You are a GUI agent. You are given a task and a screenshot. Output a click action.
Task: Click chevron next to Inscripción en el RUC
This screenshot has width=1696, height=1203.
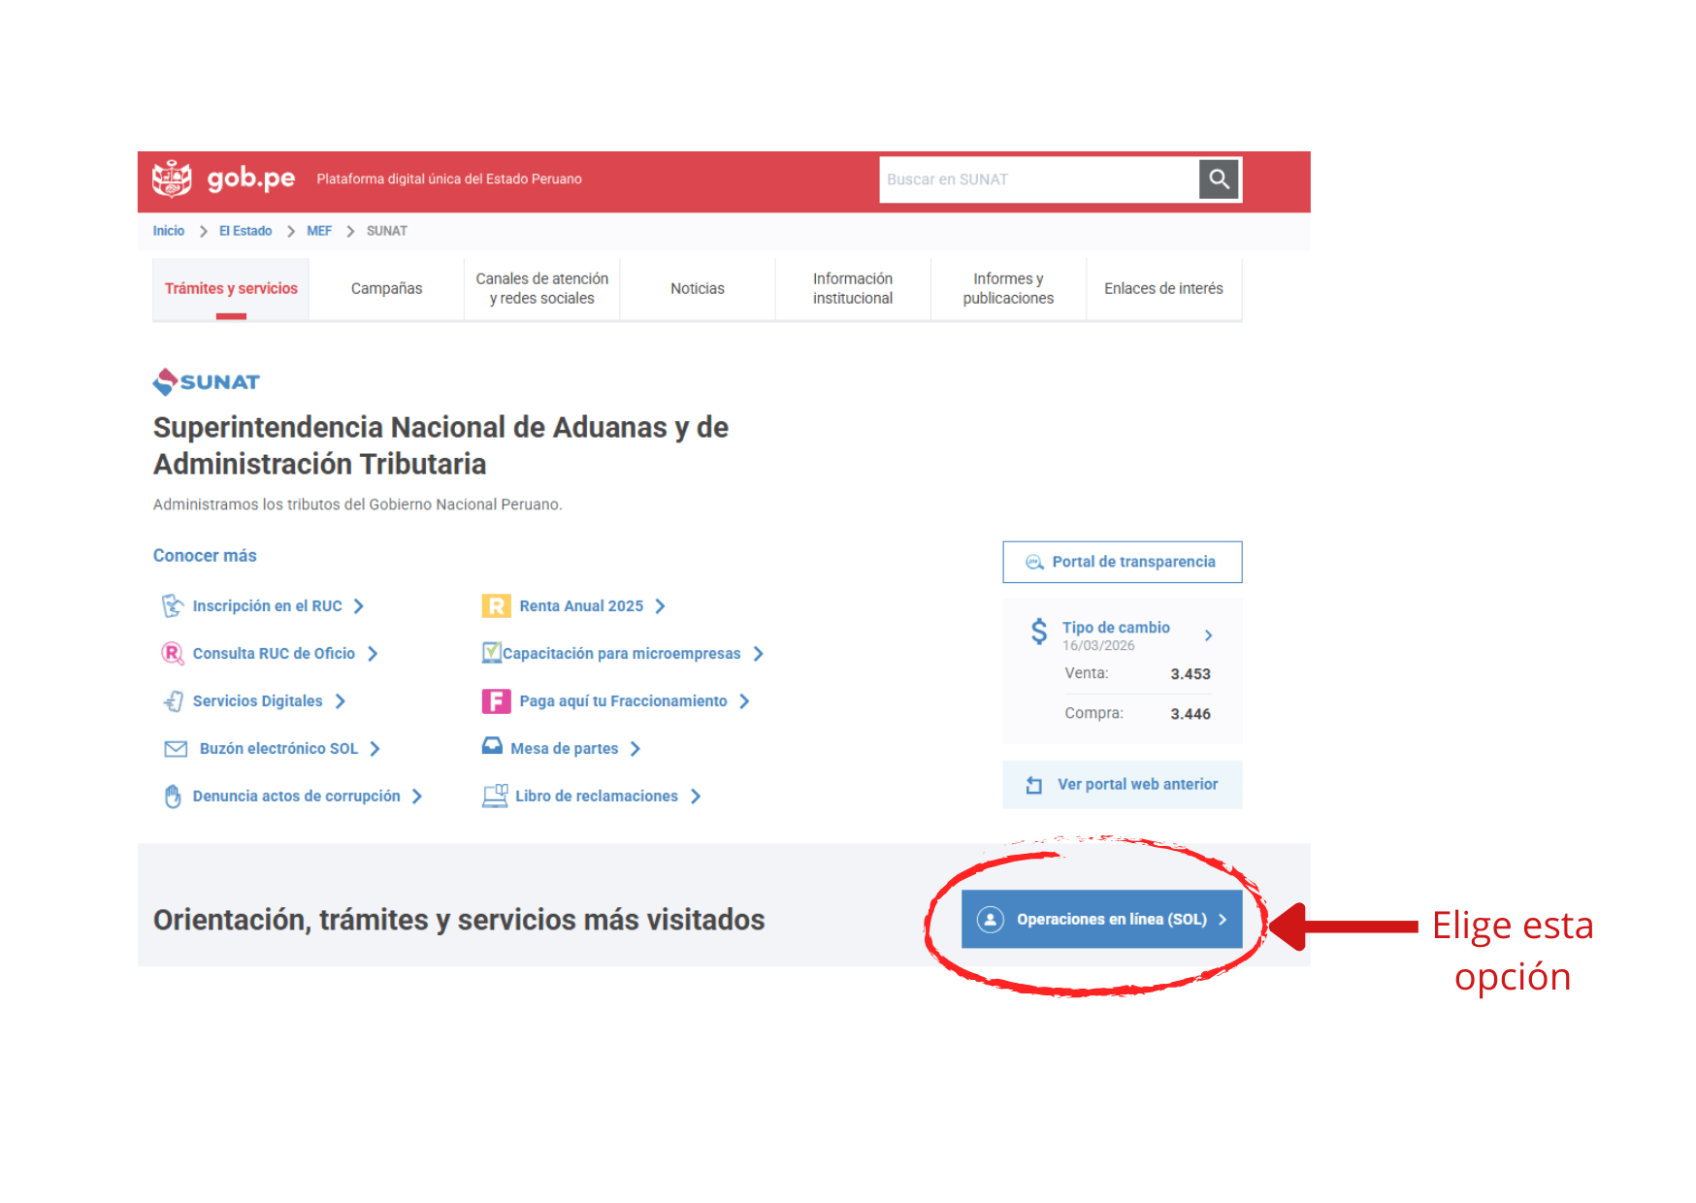click(x=359, y=606)
